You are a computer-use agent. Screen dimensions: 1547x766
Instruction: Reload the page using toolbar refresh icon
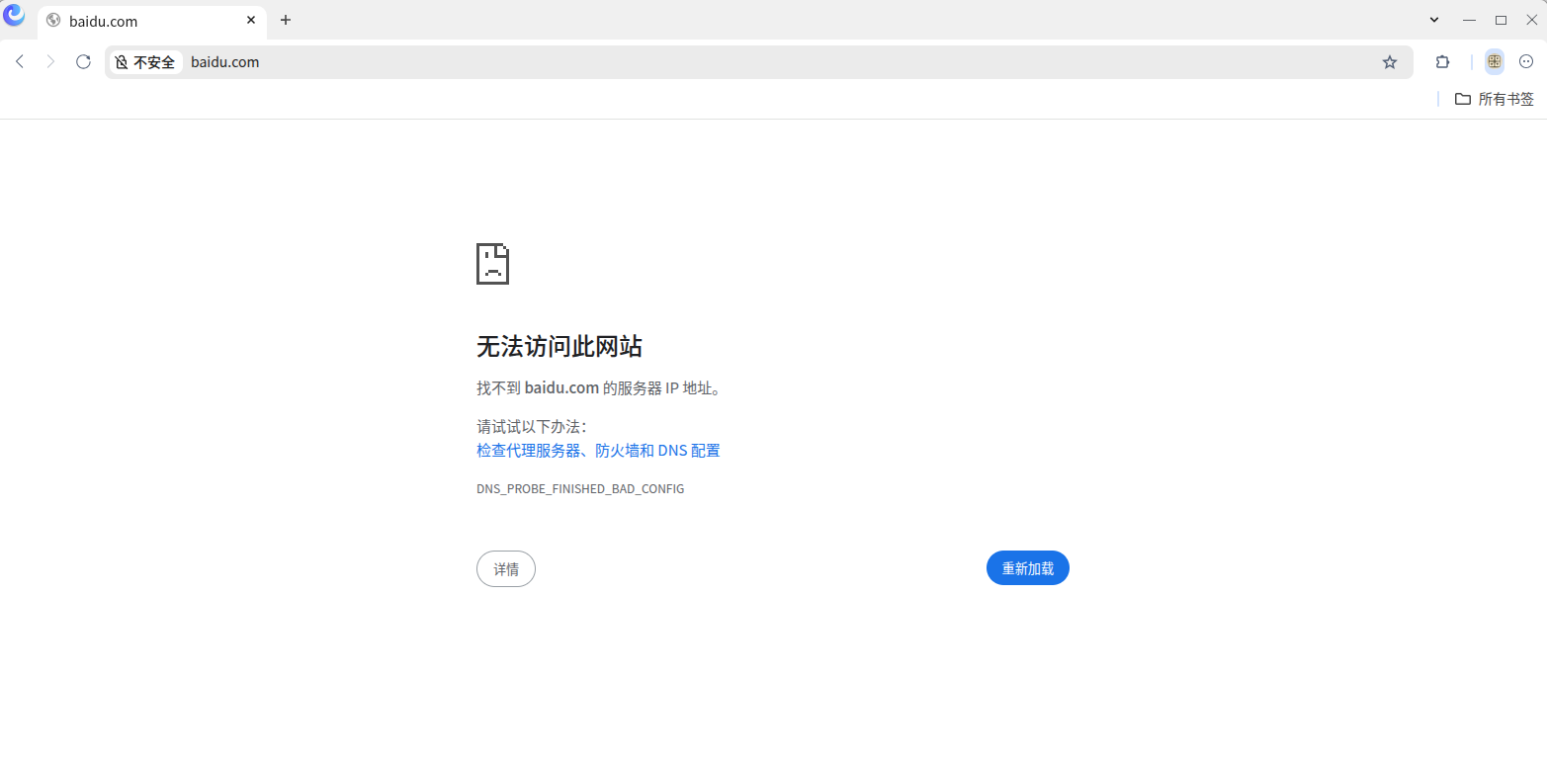(x=83, y=61)
